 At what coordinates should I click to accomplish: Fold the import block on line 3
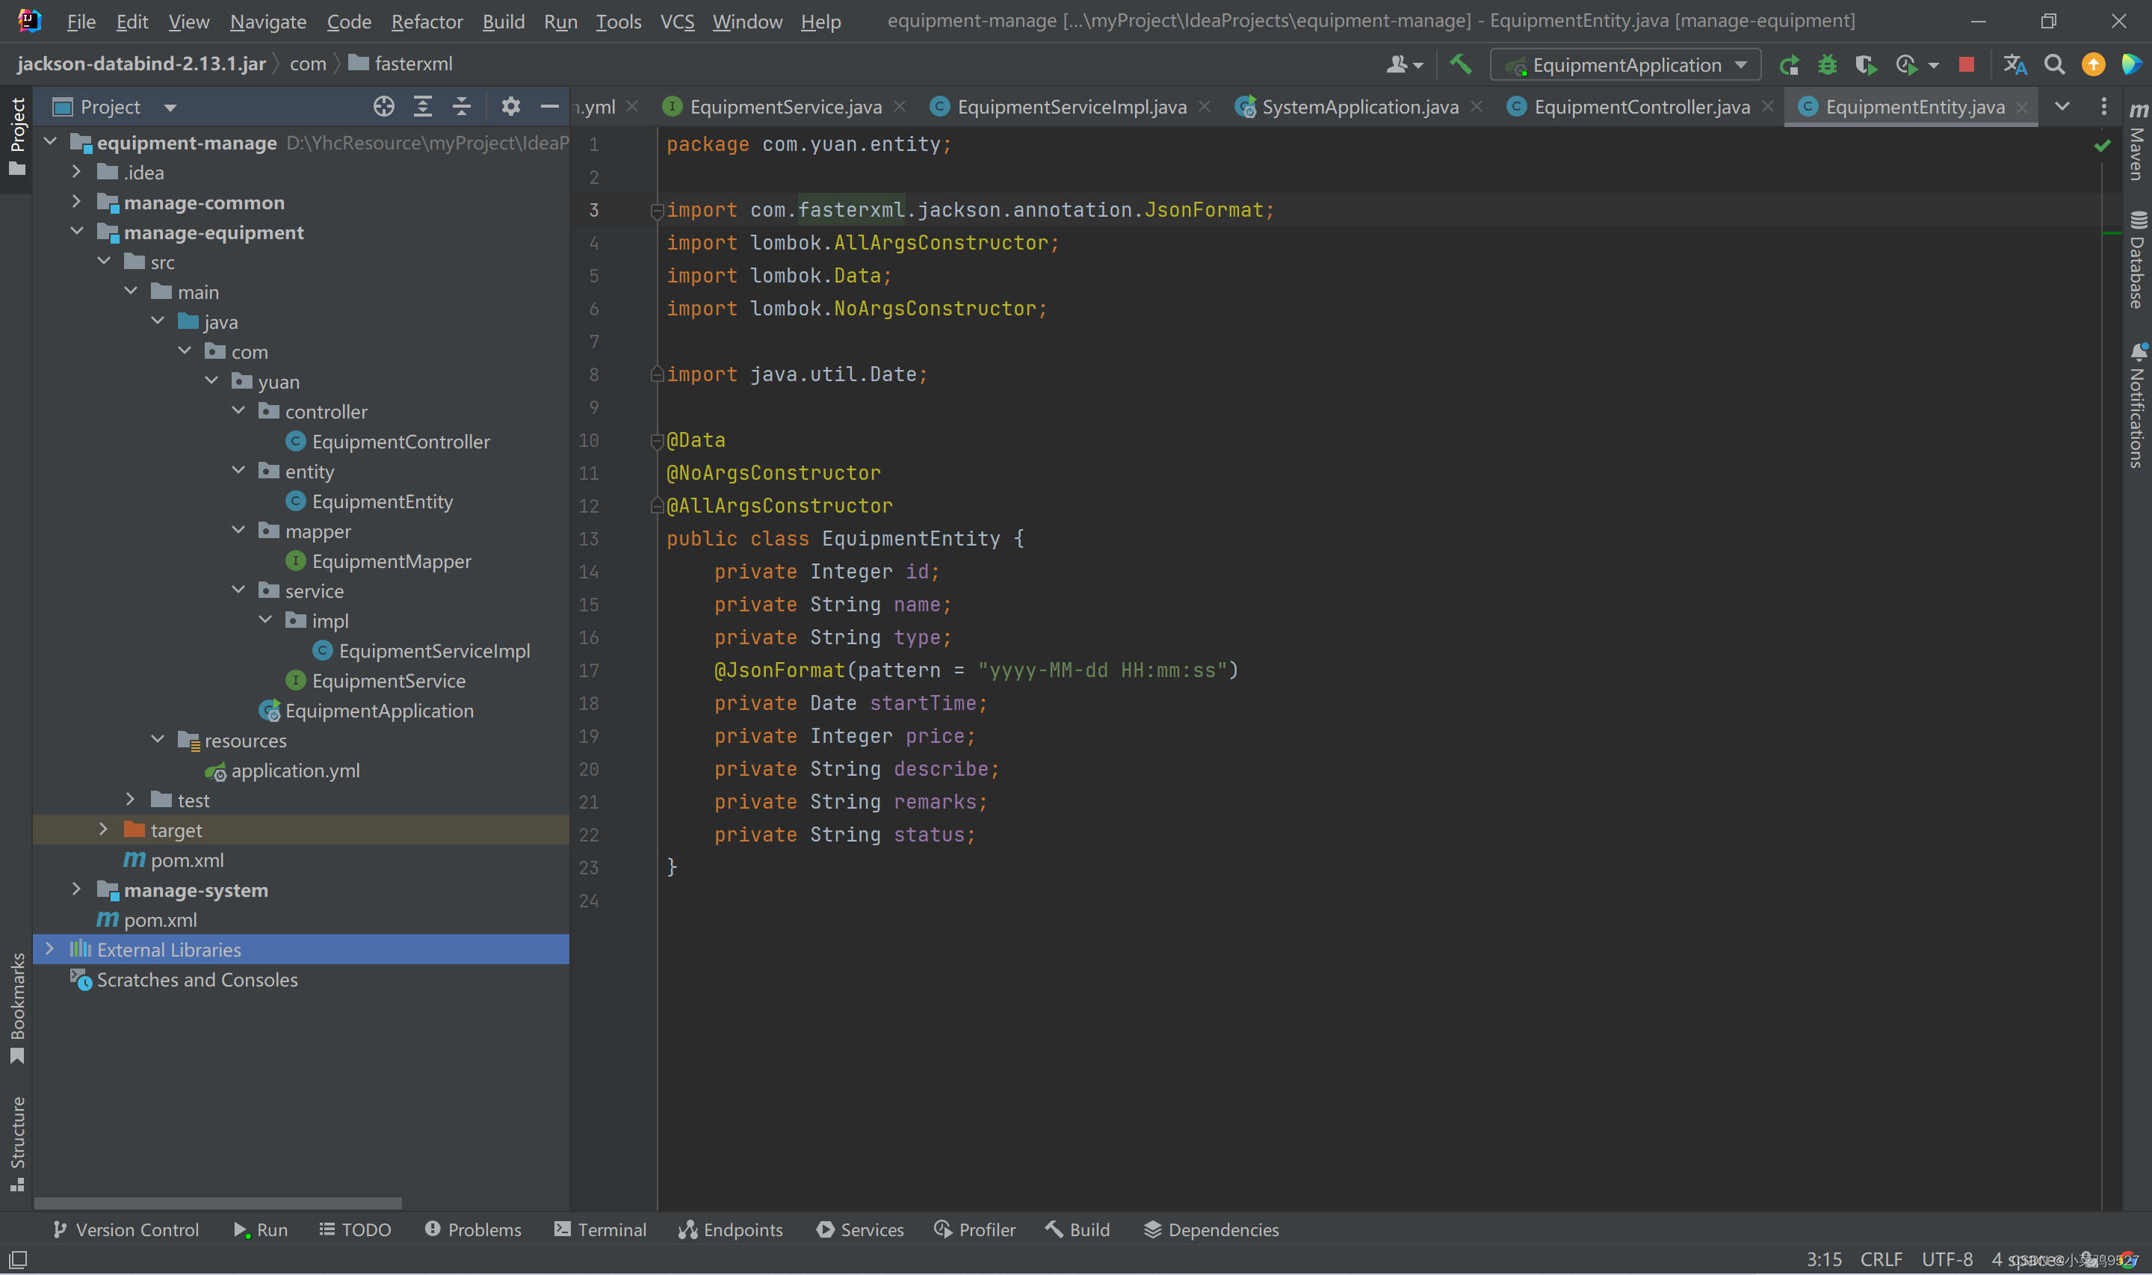657,211
